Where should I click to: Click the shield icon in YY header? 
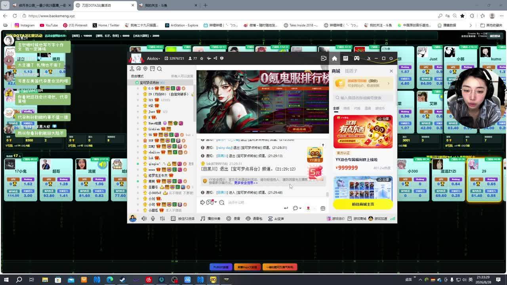(222, 58)
